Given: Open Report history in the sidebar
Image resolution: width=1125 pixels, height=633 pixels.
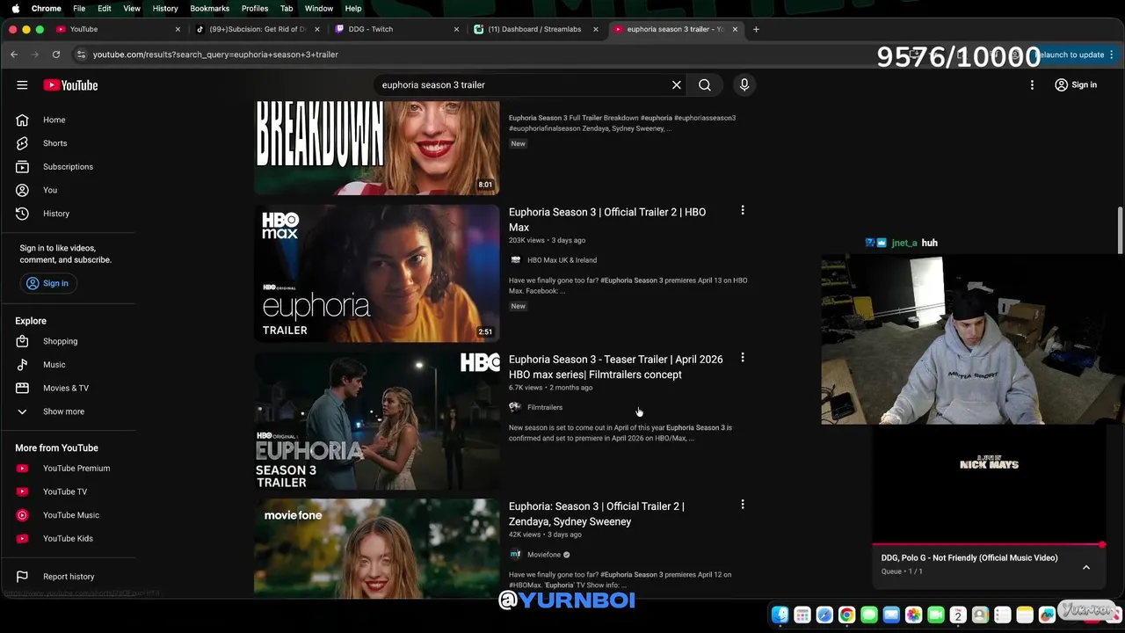Looking at the screenshot, I should click(x=69, y=577).
